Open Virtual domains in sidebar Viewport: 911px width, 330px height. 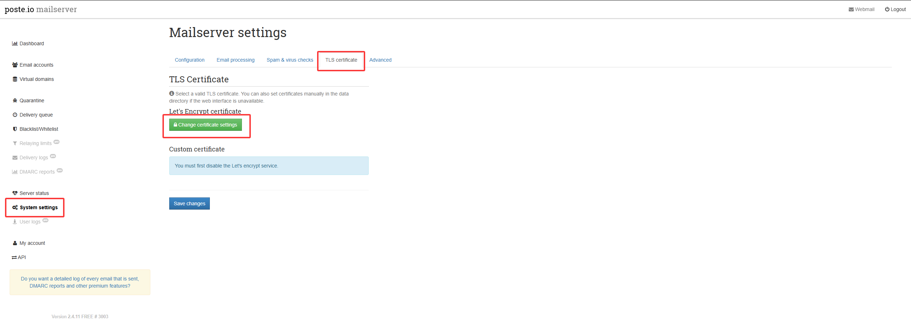[x=33, y=79]
